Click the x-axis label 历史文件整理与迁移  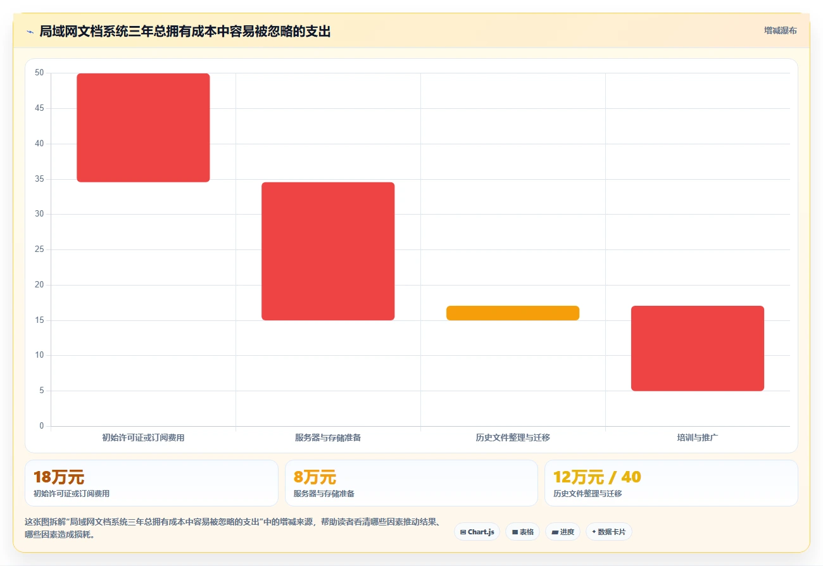tap(513, 437)
